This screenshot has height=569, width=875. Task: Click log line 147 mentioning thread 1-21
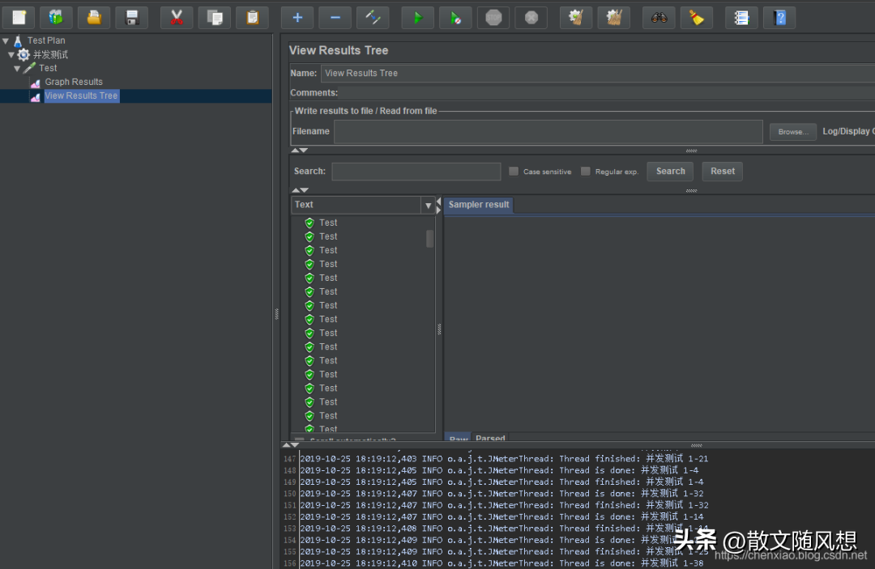pos(504,459)
